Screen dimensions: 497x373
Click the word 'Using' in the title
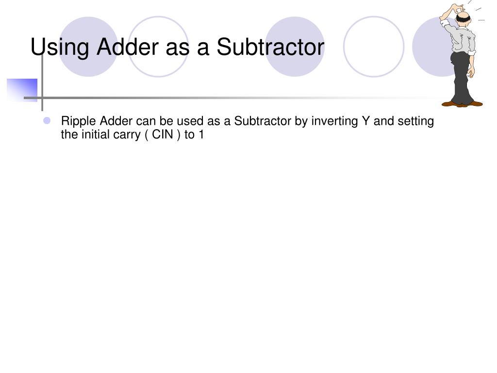pos(60,48)
